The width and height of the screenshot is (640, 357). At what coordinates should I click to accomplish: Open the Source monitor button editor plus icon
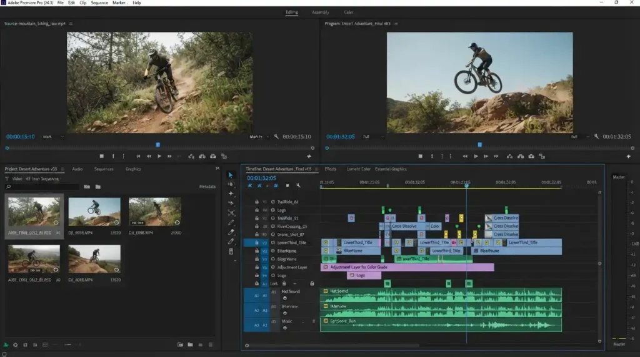coord(309,156)
